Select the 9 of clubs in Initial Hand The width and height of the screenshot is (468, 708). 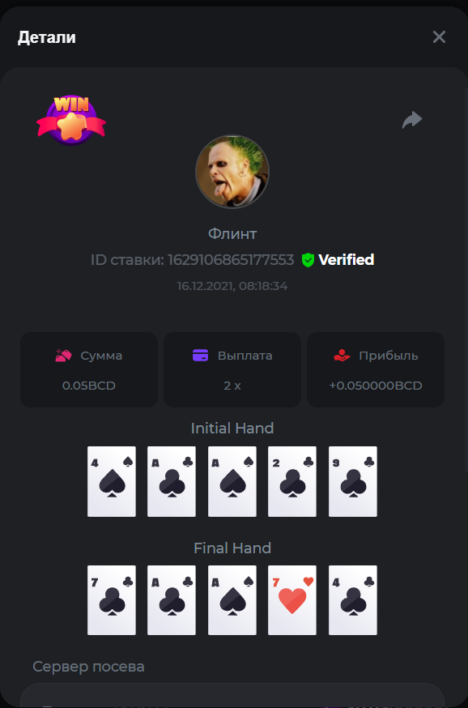[x=352, y=481]
